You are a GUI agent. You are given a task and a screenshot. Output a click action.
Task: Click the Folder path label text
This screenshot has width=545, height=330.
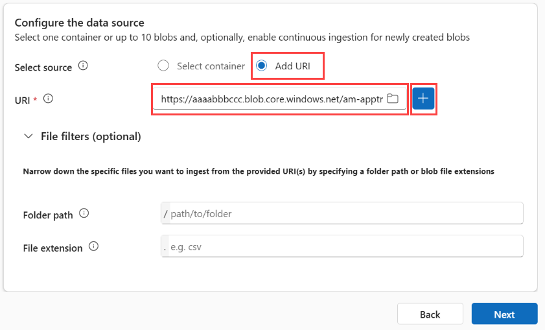pyautogui.click(x=47, y=215)
